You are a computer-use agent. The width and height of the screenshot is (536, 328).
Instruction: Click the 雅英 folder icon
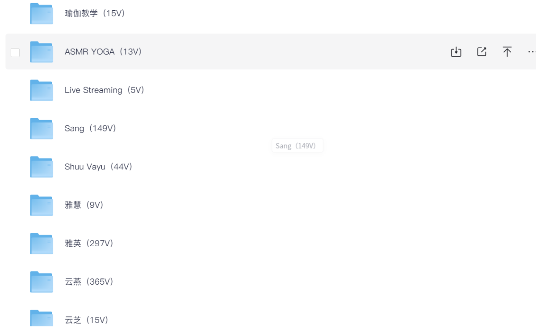click(x=42, y=244)
